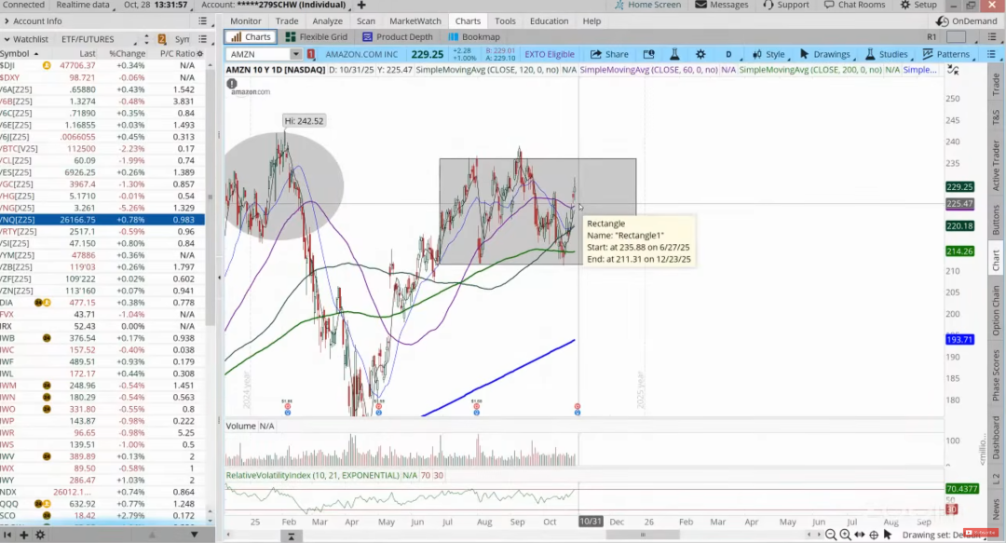This screenshot has width=1006, height=543.
Task: Open the chart settings gear icon
Action: click(700, 55)
